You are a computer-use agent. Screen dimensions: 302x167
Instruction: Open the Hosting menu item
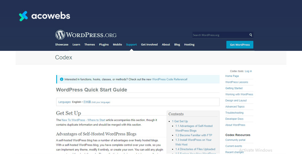[x=189, y=44]
